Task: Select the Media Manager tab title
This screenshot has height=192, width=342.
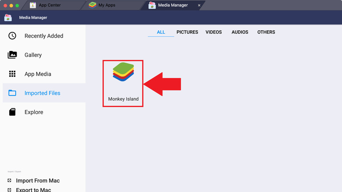Action: click(173, 5)
